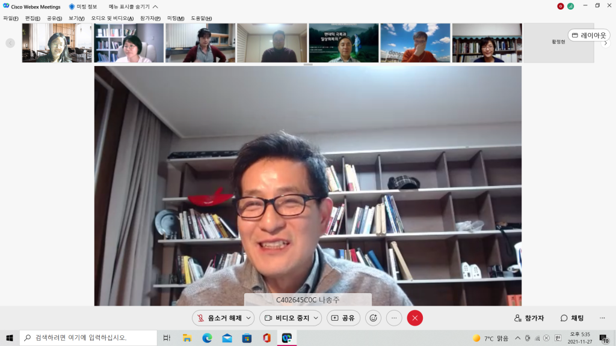This screenshot has width=616, height=346.
Task: Select thumbnail with blue sky background
Action: [x=415, y=43]
